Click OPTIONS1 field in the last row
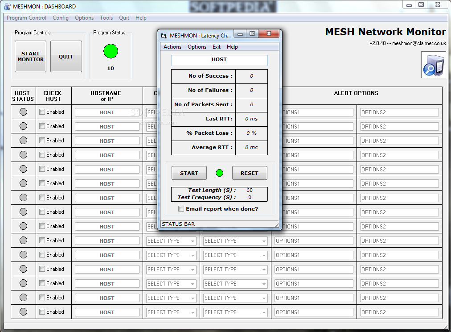Screen dimensions: 451x332 click(x=314, y=312)
